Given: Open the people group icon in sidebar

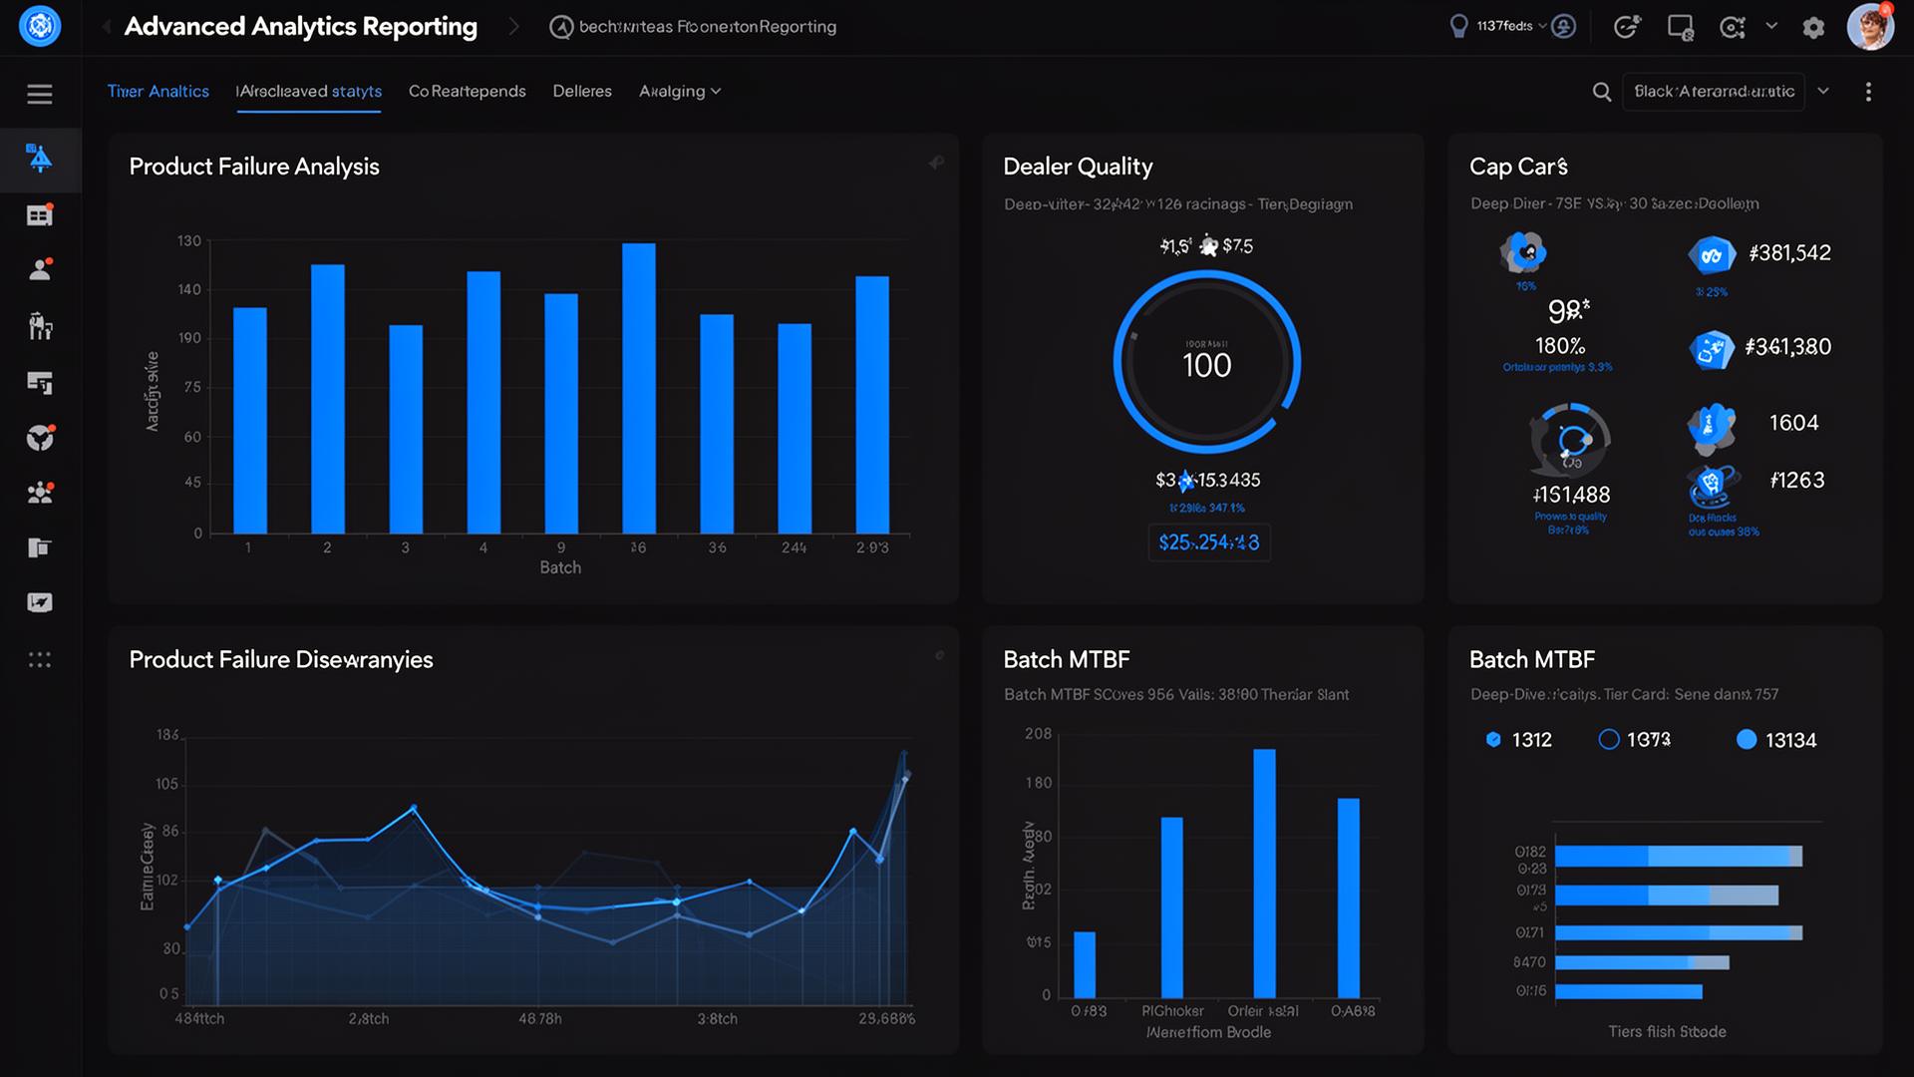Looking at the screenshot, I should point(40,493).
